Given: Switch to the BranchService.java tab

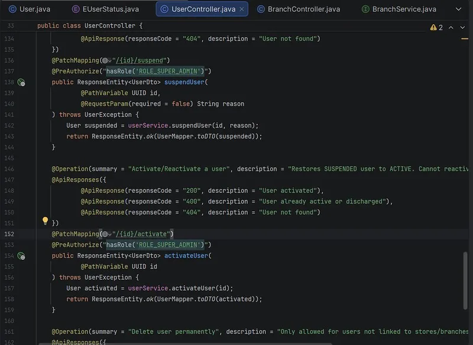Looking at the screenshot, I should click(399, 9).
